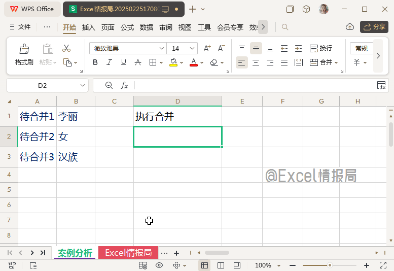Click cell D1 containing 执行合并
The image size is (394, 271).
coord(177,117)
